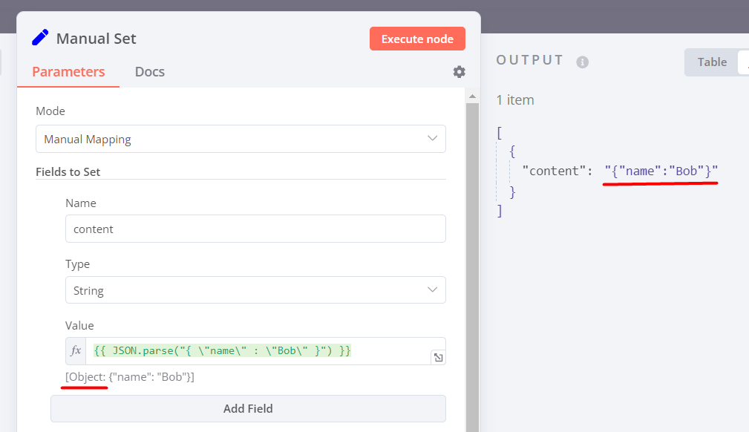The width and height of the screenshot is (749, 432).
Task: Focus the Name field containing content
Action: 255,229
